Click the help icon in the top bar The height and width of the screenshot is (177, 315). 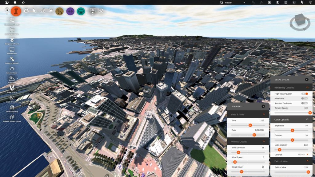[x=310, y=2]
